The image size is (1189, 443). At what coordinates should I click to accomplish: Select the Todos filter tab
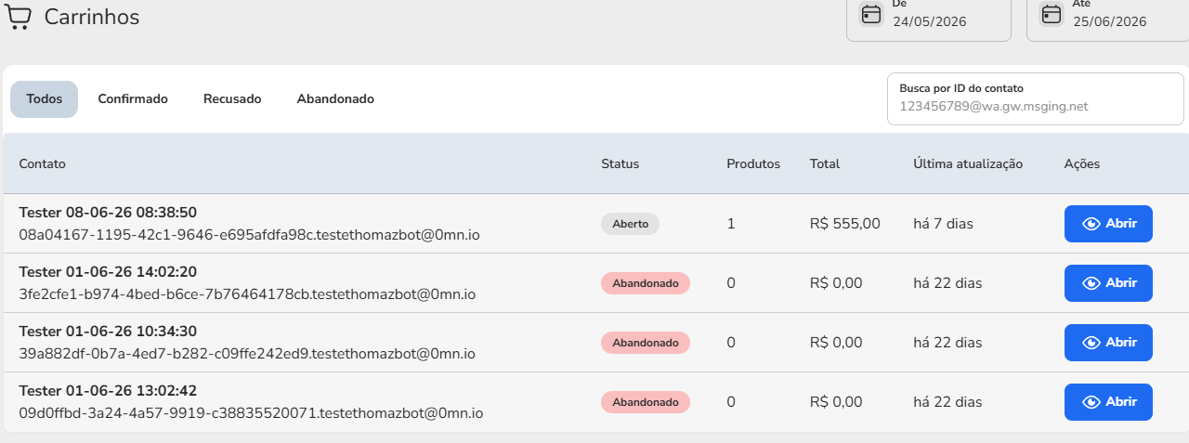pos(45,99)
